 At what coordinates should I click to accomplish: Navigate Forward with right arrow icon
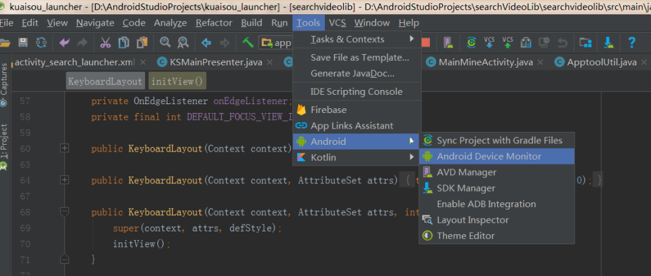tap(224, 42)
